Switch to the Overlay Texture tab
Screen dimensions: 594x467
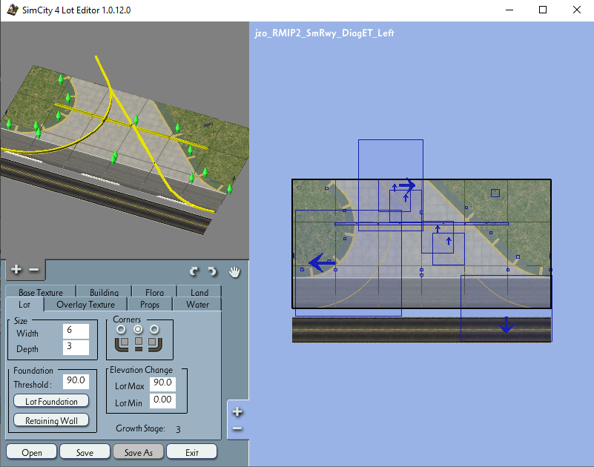[x=85, y=305]
